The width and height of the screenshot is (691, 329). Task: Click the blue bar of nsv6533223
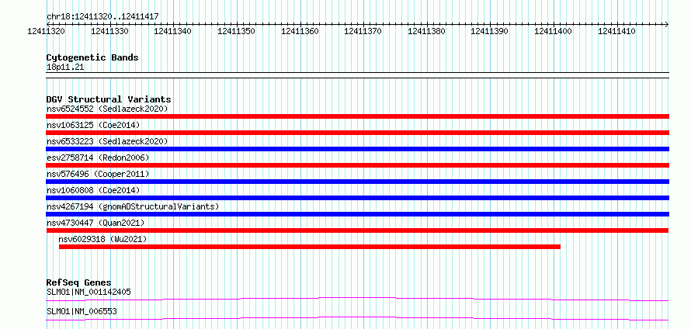(357, 149)
